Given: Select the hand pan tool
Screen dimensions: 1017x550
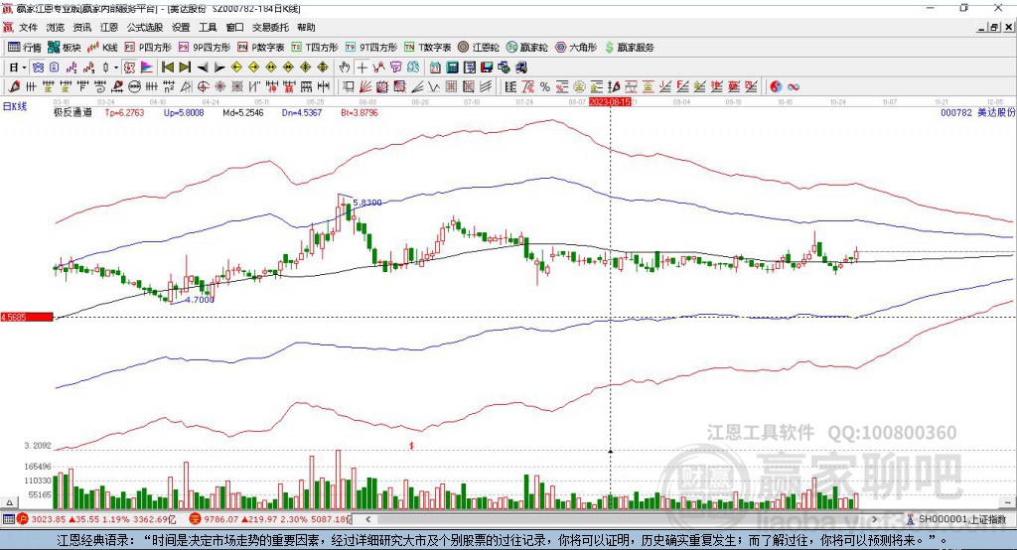Looking at the screenshot, I should tap(345, 68).
